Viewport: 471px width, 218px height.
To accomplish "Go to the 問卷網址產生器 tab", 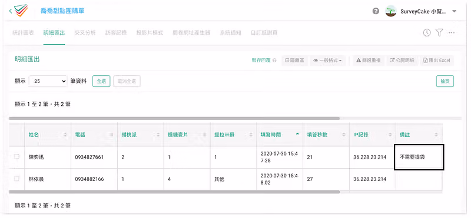I will [191, 33].
